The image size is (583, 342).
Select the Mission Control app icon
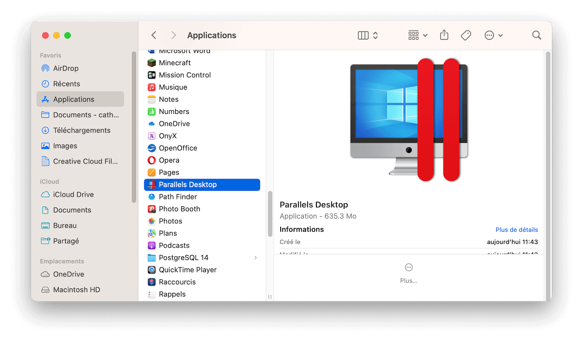(152, 75)
